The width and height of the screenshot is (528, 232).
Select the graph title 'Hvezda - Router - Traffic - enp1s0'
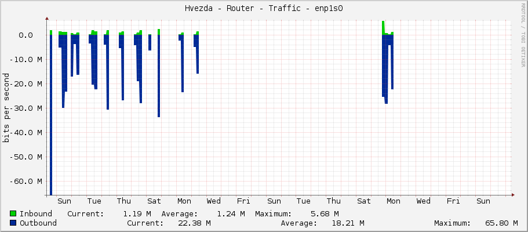click(x=264, y=9)
